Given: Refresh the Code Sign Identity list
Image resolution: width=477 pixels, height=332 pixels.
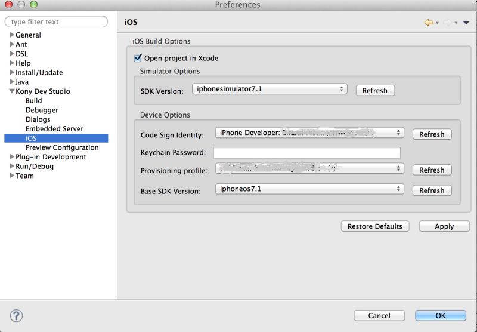Looking at the screenshot, I should click(432, 134).
